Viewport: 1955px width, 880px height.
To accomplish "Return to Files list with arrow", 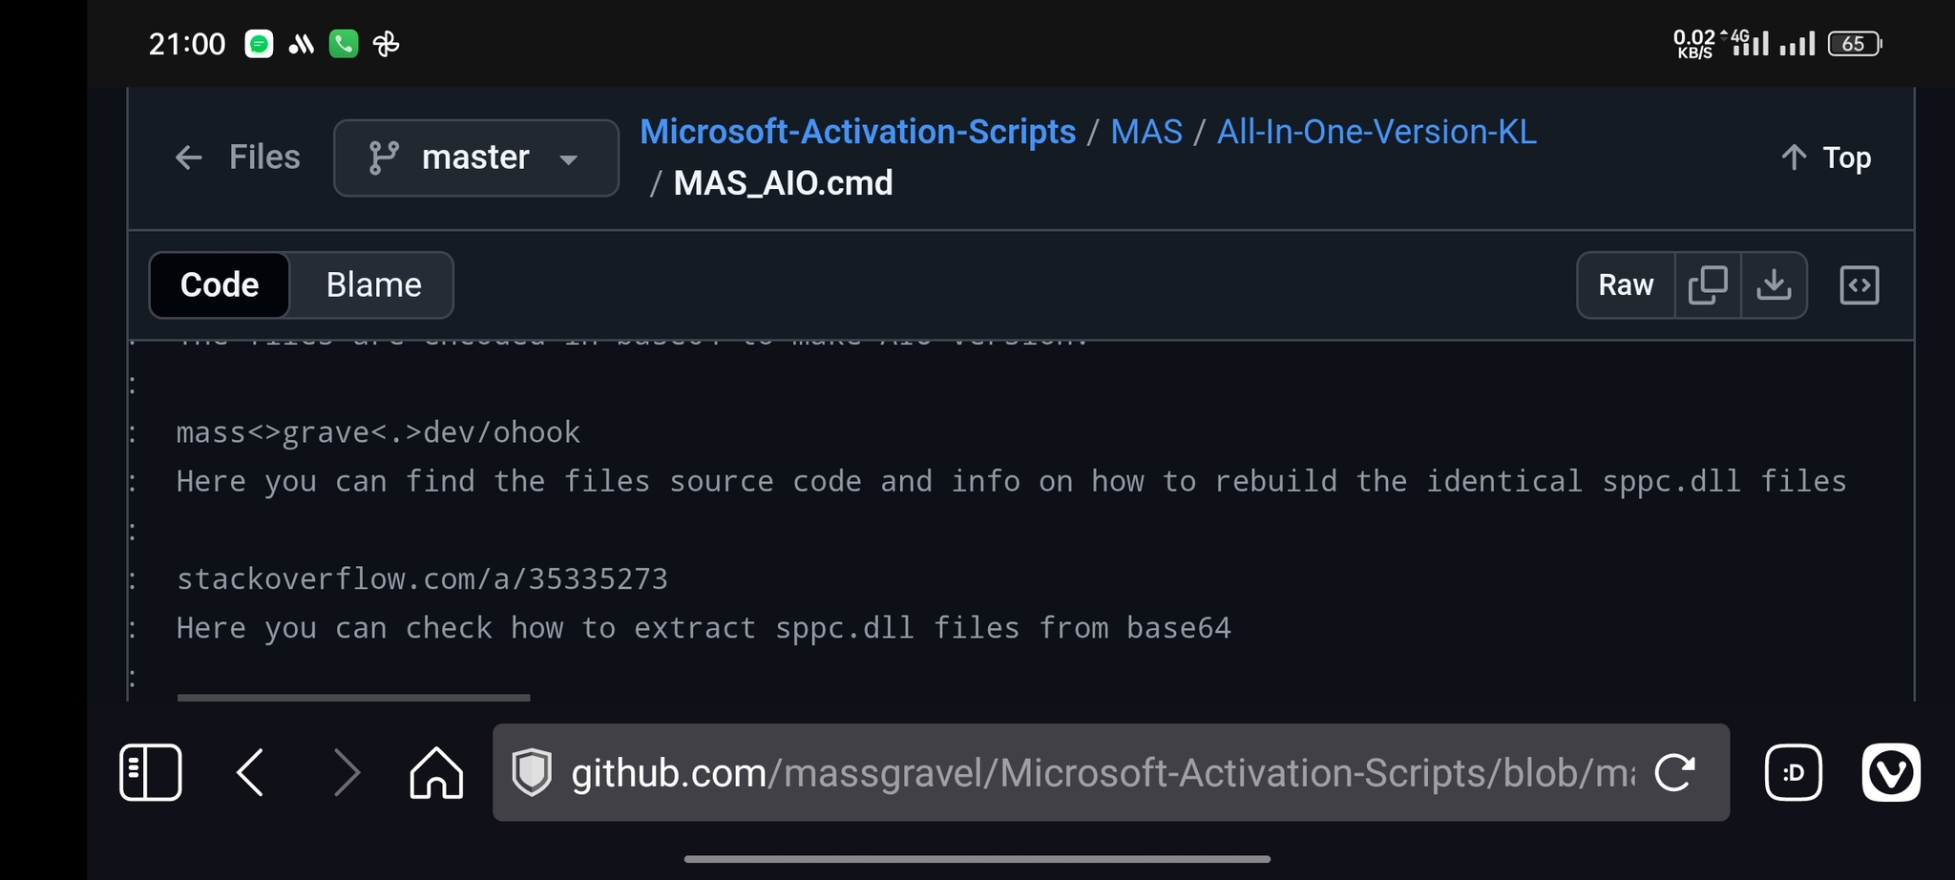I will [x=189, y=157].
